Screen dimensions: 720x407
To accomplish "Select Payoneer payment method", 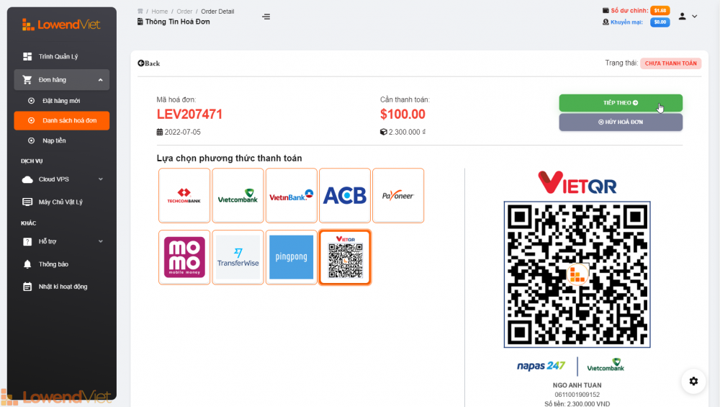I will point(398,195).
